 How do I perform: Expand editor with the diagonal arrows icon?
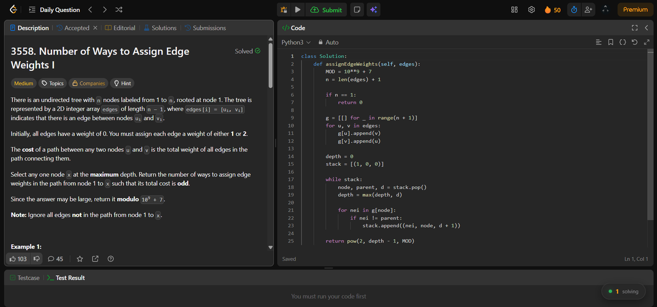647,43
